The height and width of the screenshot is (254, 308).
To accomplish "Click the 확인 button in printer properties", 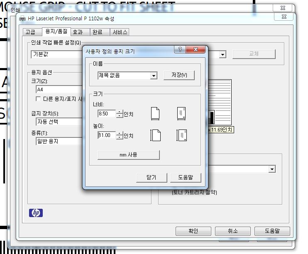I will click(x=193, y=231).
